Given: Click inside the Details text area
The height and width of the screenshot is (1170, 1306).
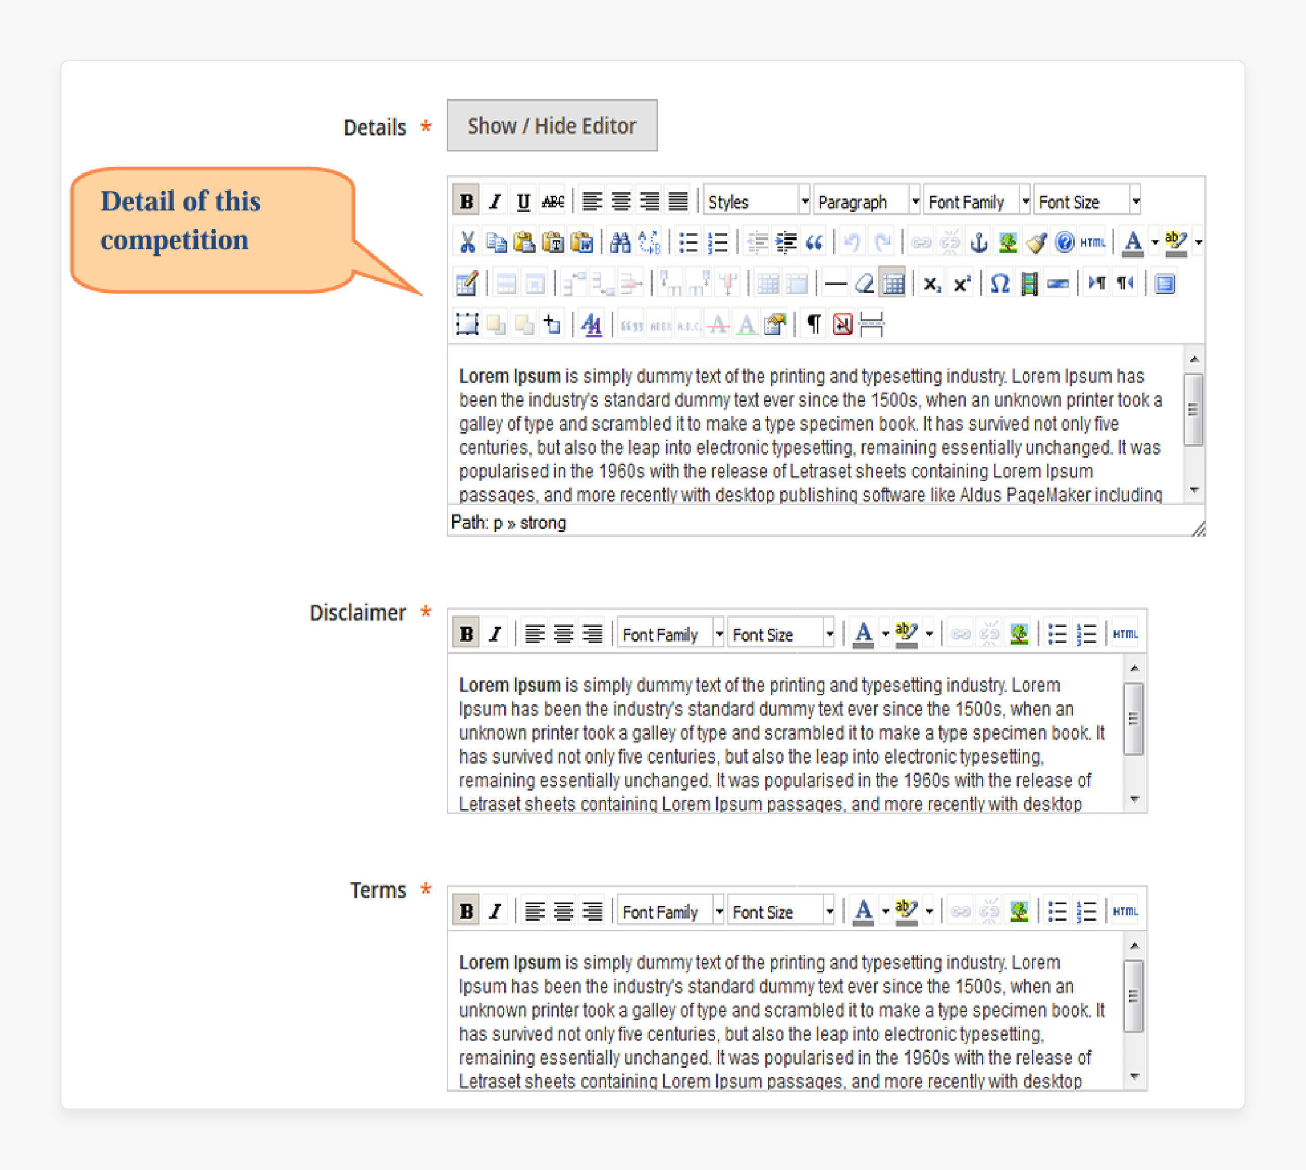Looking at the screenshot, I should click(x=815, y=424).
